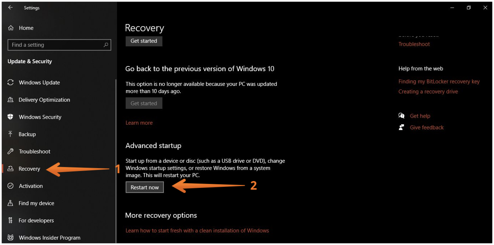Click the Get help headset icon
This screenshot has width=494, height=245.
click(401, 116)
